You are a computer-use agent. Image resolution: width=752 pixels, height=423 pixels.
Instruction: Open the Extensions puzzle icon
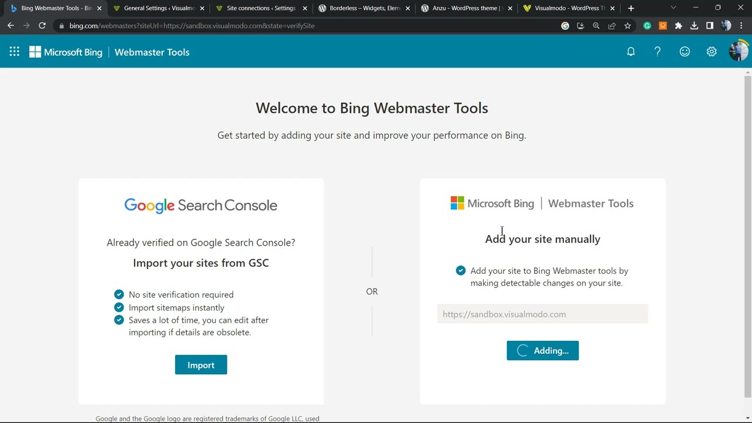679,26
